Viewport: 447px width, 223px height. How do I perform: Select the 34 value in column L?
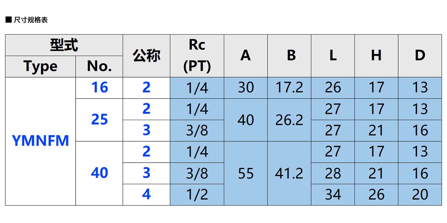[x=333, y=195]
